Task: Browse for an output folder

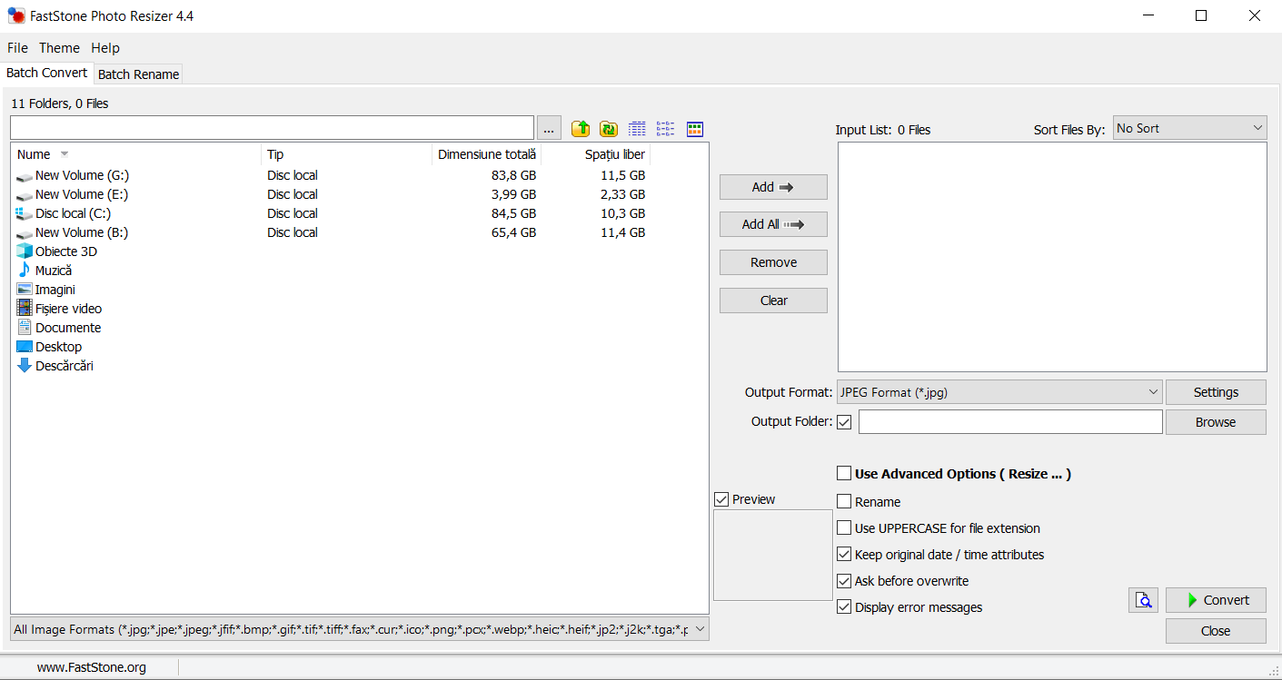Action: point(1216,422)
